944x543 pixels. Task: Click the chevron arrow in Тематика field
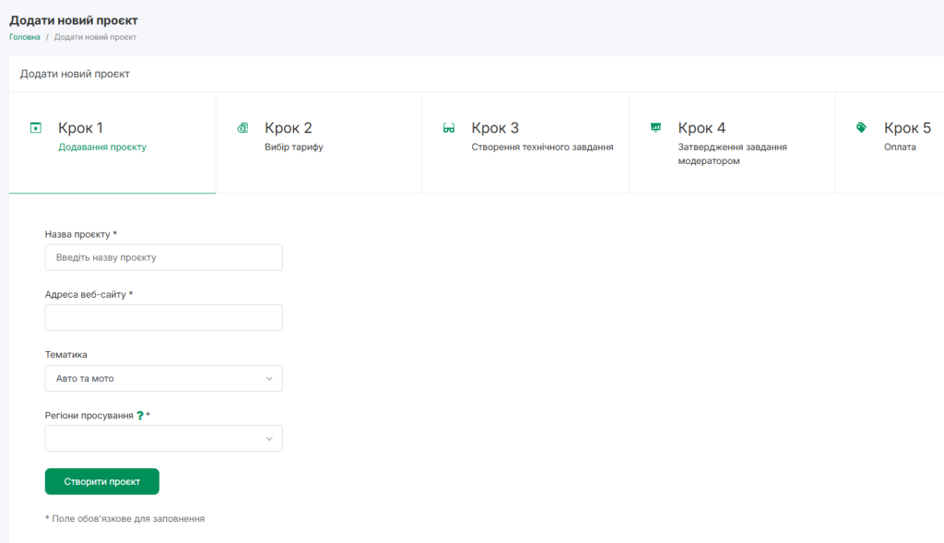(269, 378)
